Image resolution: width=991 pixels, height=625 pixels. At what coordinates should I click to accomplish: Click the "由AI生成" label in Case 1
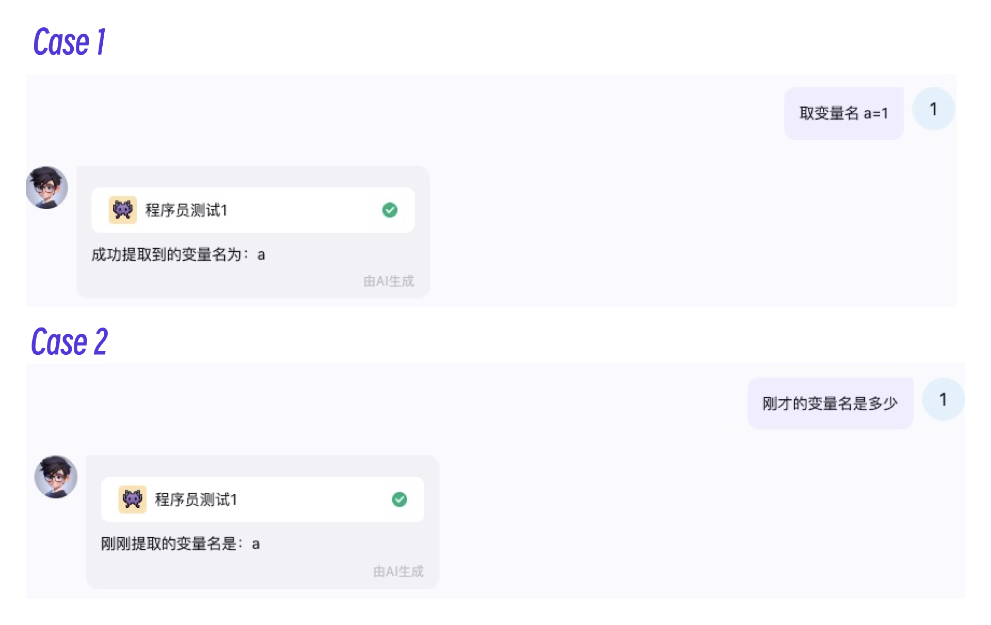389,281
